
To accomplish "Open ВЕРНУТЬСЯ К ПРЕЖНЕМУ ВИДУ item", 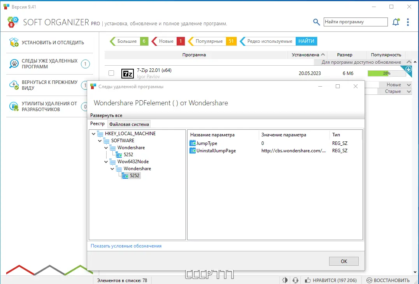I will (x=47, y=85).
